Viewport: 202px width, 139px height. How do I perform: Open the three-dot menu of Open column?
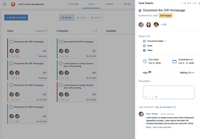click(47, 31)
